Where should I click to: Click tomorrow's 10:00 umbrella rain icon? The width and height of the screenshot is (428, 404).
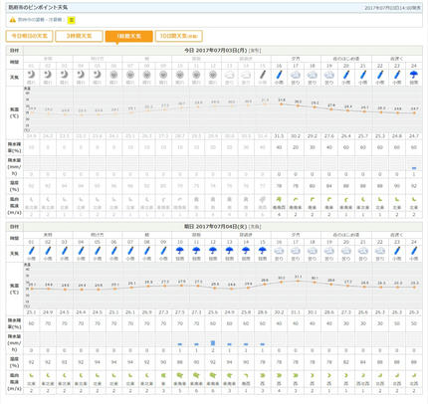180,251
